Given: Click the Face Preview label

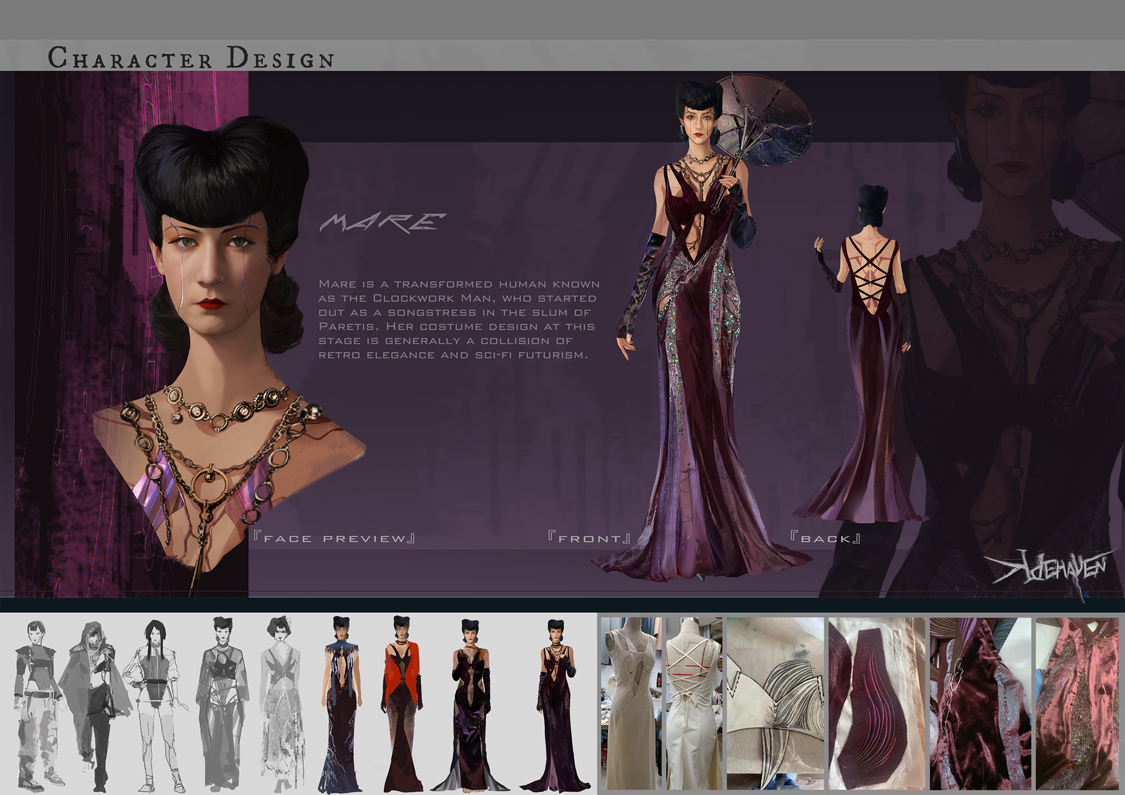Looking at the screenshot, I should click(334, 538).
